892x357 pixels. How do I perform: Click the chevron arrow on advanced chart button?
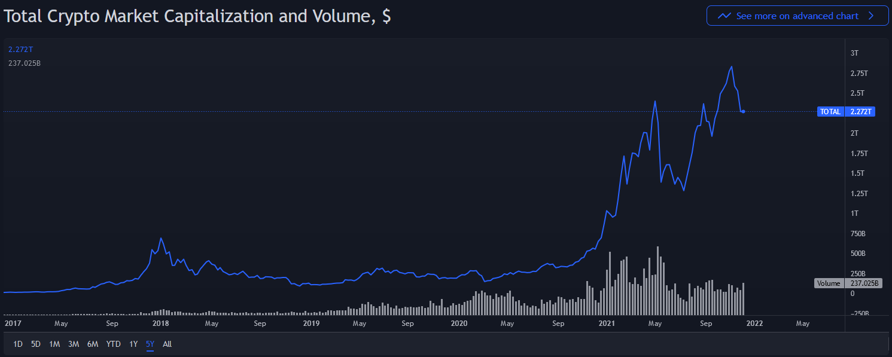tap(870, 16)
